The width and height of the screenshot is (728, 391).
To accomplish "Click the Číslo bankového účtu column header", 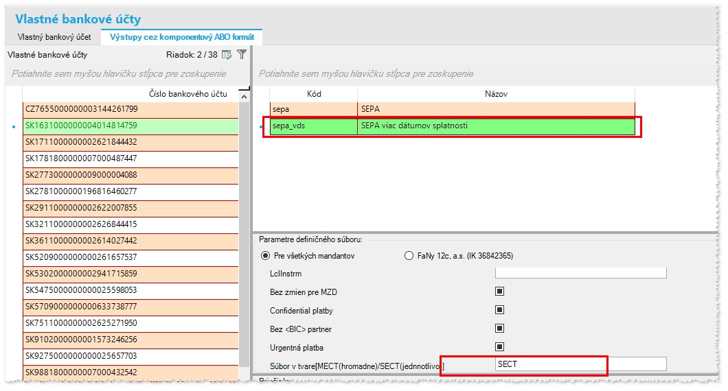I will tap(130, 94).
